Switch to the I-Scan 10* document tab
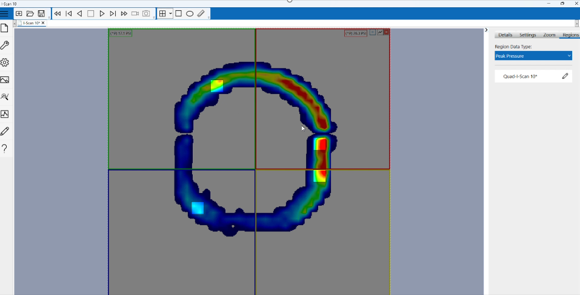 click(32, 23)
